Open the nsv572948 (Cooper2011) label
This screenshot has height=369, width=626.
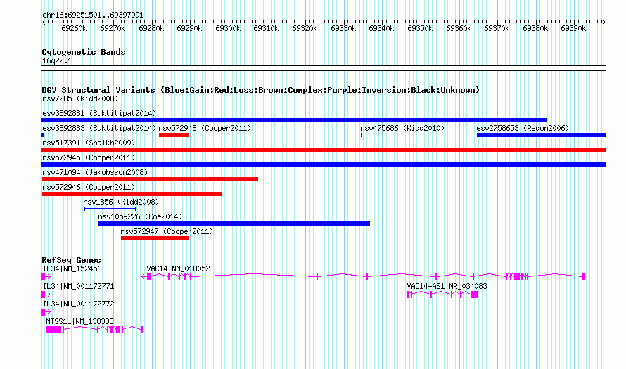click(205, 128)
